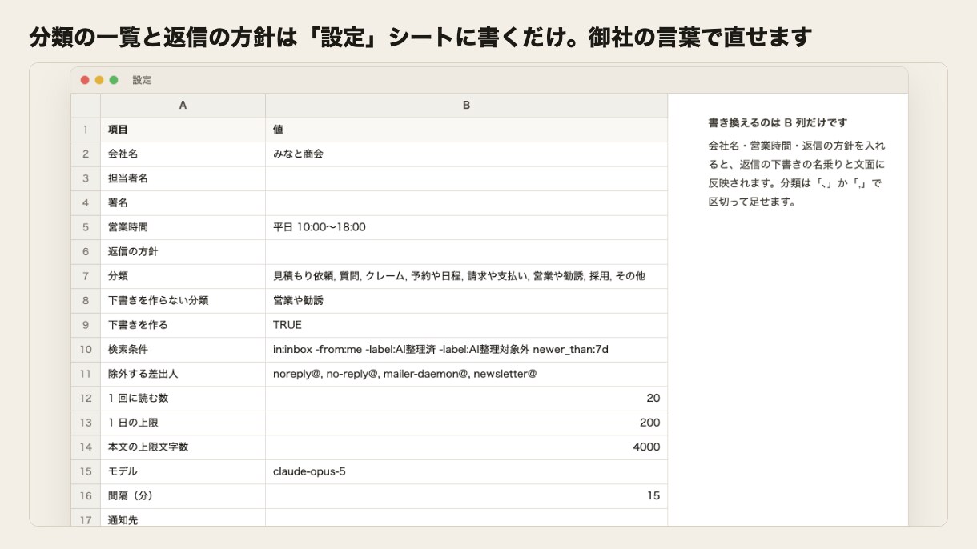Click the '平日 10:00〜18:00' cell

(466, 227)
